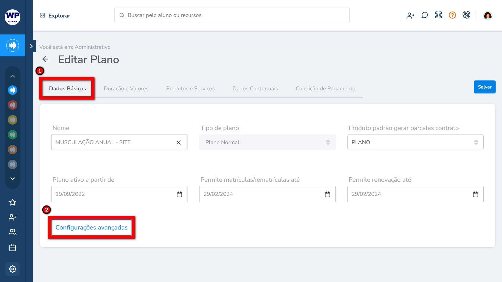
Task: Click the Salvar button
Action: click(484, 87)
